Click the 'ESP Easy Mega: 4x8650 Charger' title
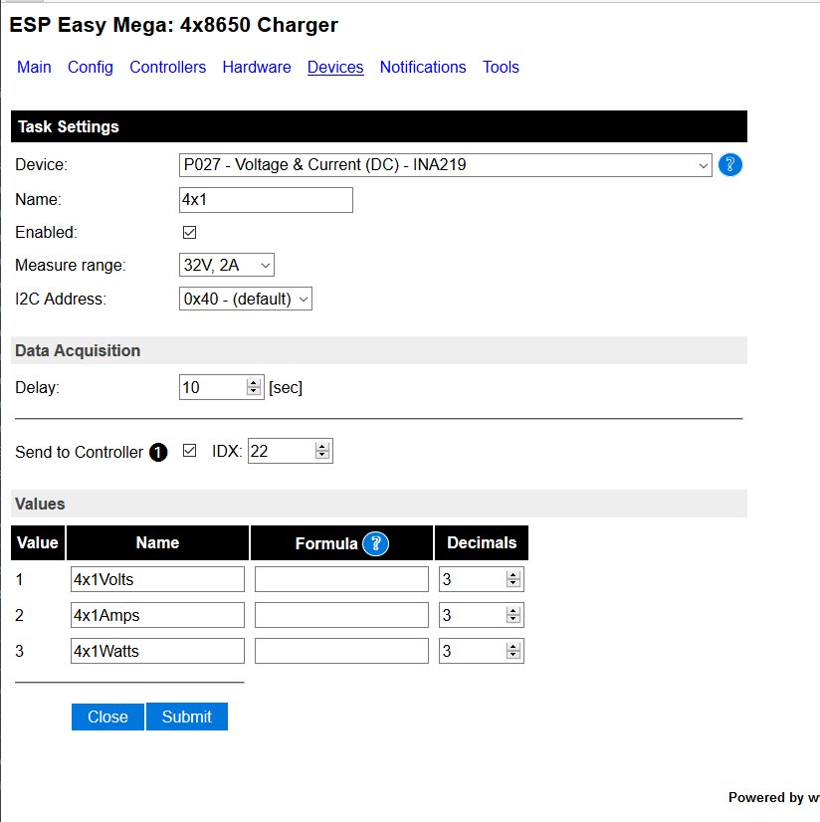The width and height of the screenshot is (820, 822). [174, 25]
